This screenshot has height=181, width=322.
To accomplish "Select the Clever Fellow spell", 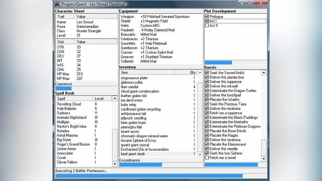I will (x=67, y=162).
